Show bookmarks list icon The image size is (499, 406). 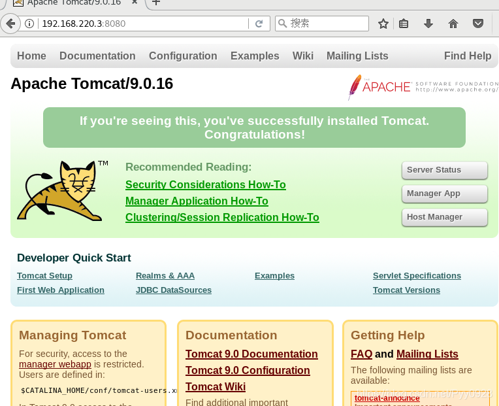coord(404,24)
